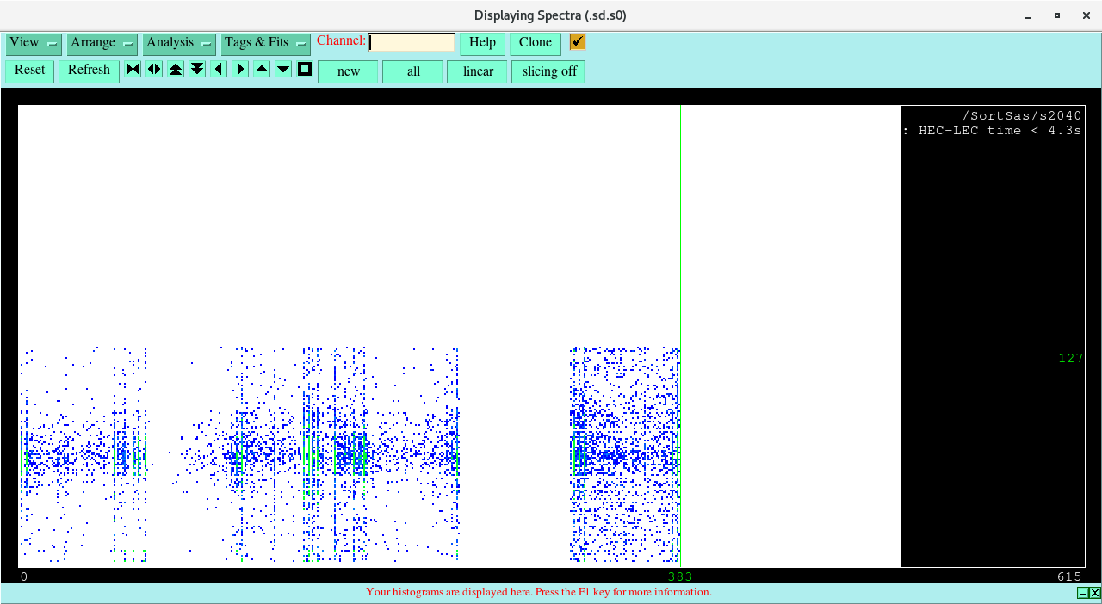Screen dimensions: 1102x604
Task: Toggle the orange checkmark box beside Clone
Action: (578, 42)
